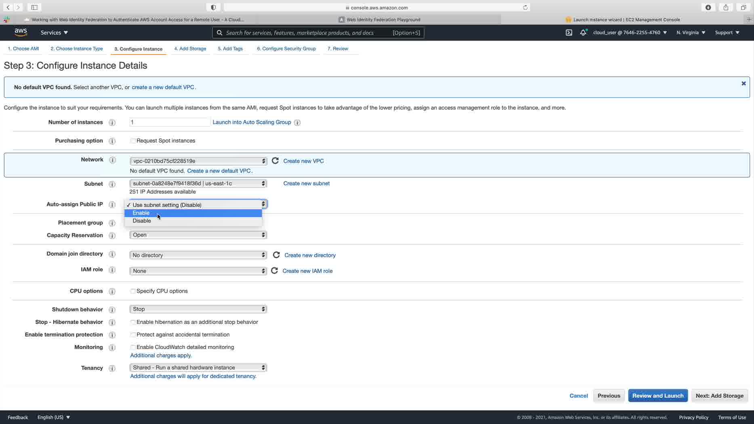
Task: Open the Subnet dropdown
Action: [x=198, y=183]
